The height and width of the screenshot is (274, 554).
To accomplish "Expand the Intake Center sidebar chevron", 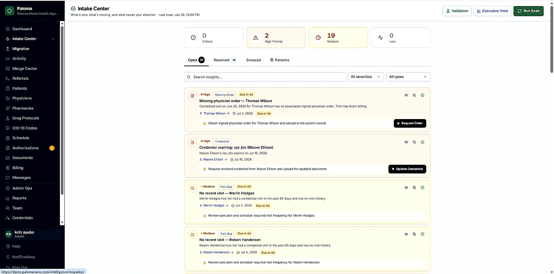I will (53, 39).
